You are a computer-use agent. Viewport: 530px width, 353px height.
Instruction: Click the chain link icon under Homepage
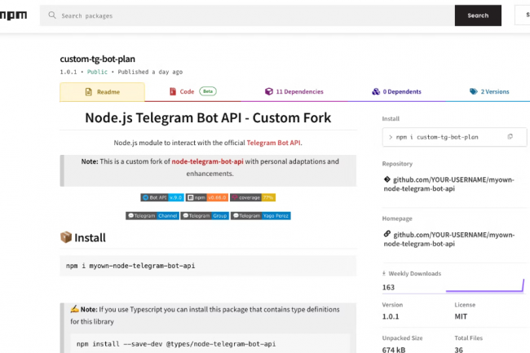386,234
